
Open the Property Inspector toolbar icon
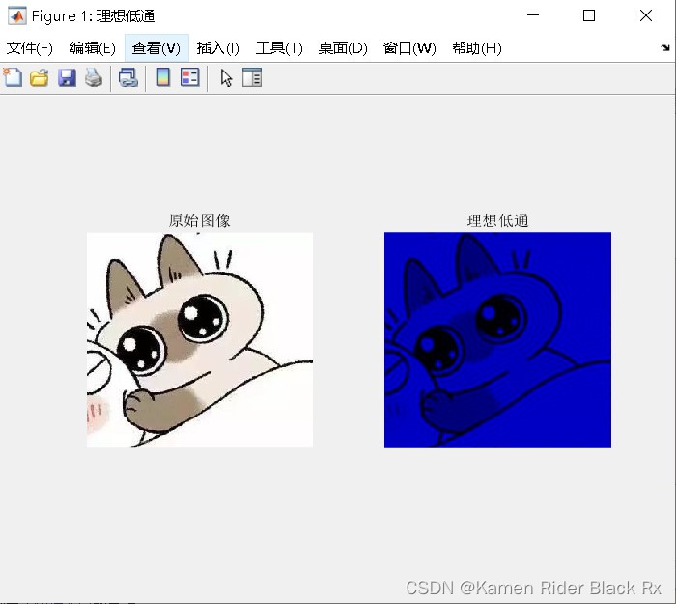pos(252,77)
